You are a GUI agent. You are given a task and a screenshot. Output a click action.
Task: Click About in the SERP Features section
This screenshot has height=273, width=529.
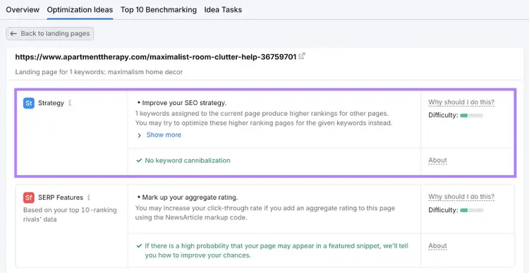tap(437, 246)
